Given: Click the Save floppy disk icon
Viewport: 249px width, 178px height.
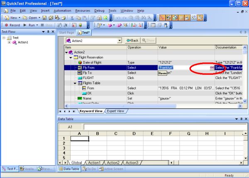Looking at the screenshot, I should pyautogui.click(x=44, y=18).
